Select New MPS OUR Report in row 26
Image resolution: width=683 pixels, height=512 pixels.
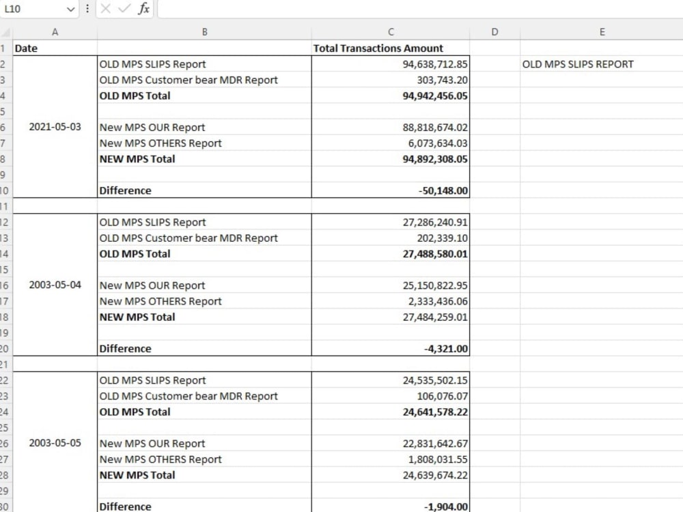point(204,443)
